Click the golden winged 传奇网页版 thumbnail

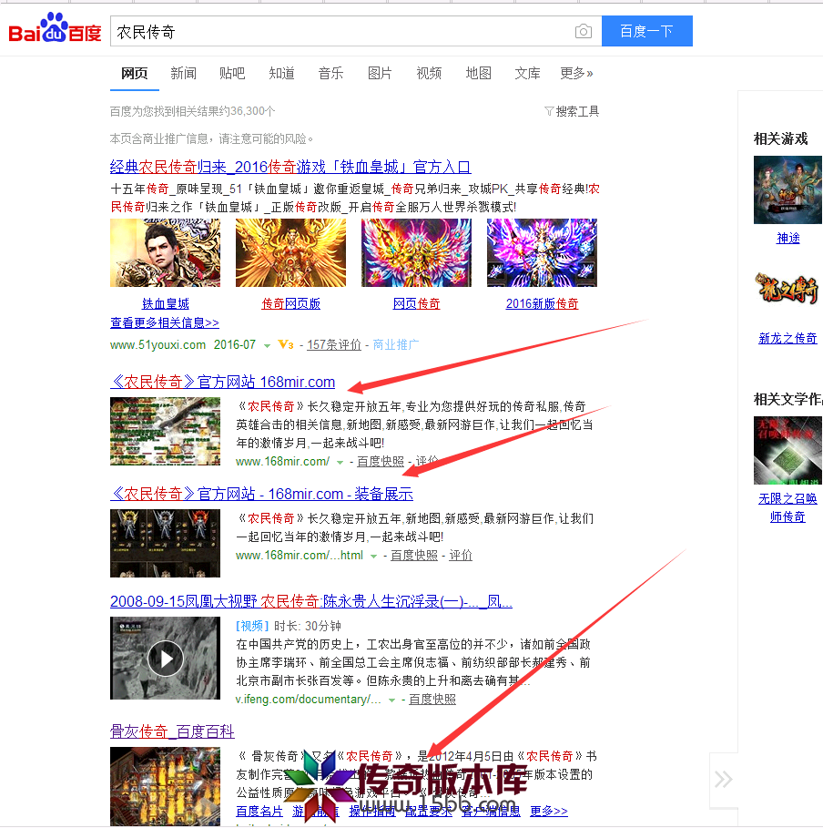point(291,253)
